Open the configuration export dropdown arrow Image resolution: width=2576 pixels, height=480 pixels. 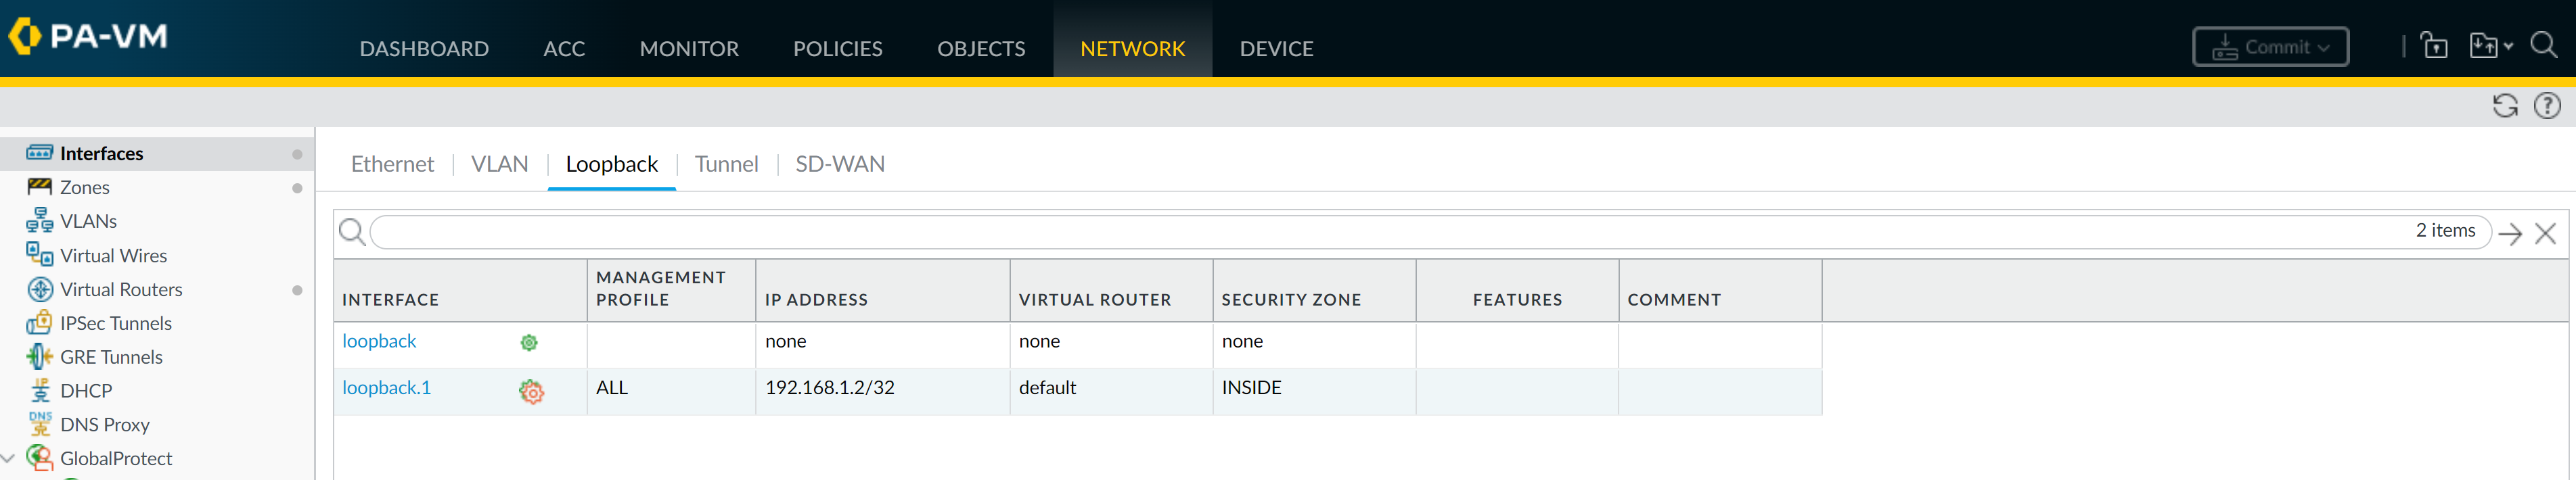coord(2508,47)
